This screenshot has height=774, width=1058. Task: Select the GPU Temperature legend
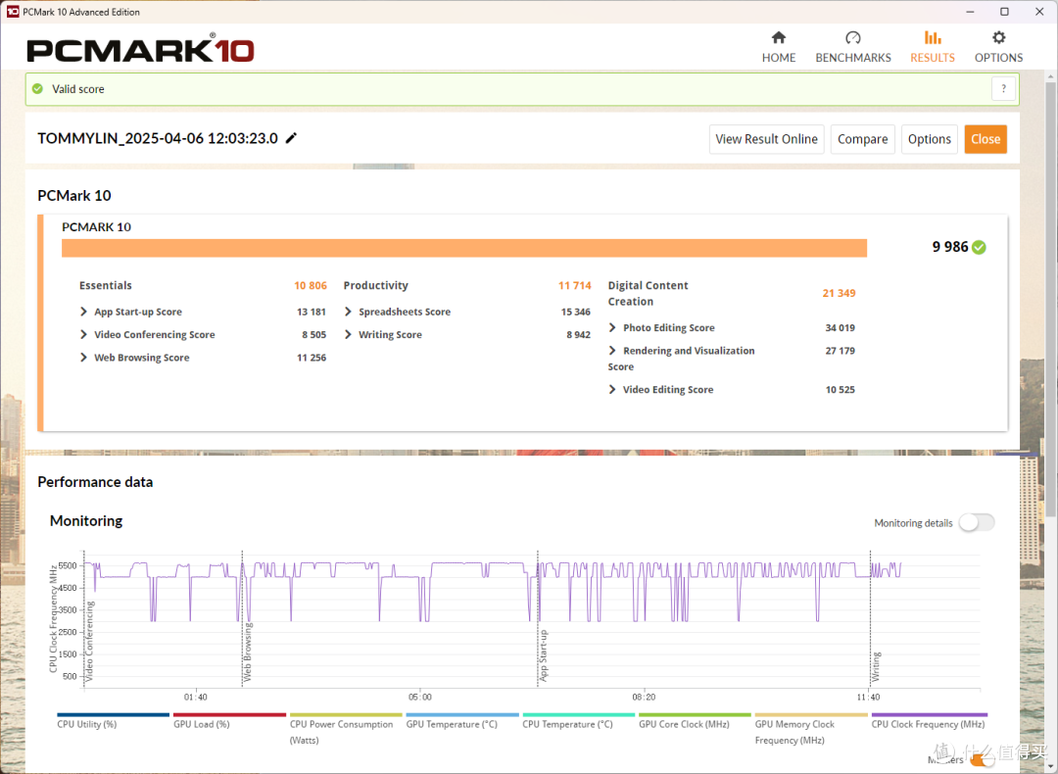pos(462,721)
